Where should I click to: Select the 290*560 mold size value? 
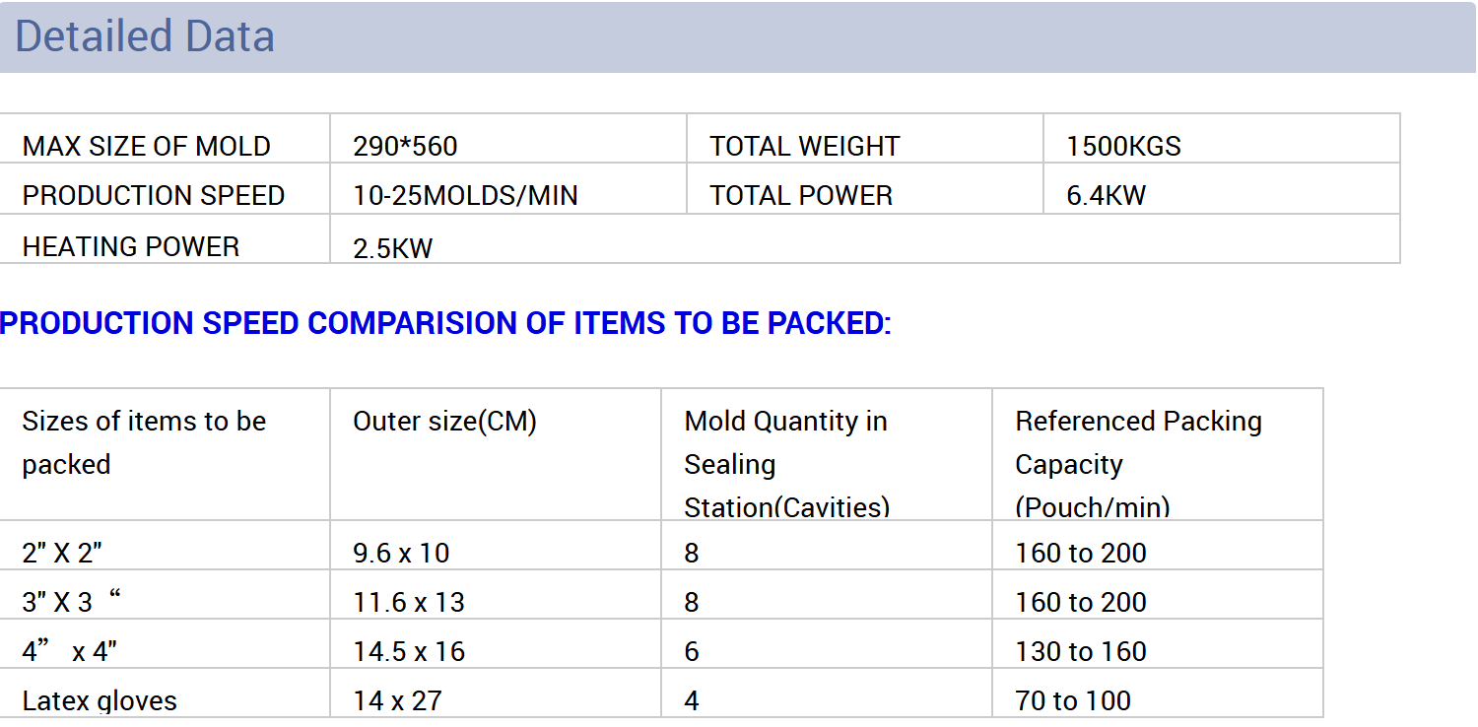point(405,147)
